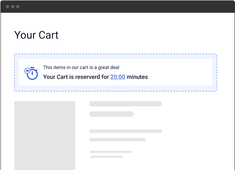Open the grey product image placeholder
The width and height of the screenshot is (235, 170).
click(x=45, y=135)
